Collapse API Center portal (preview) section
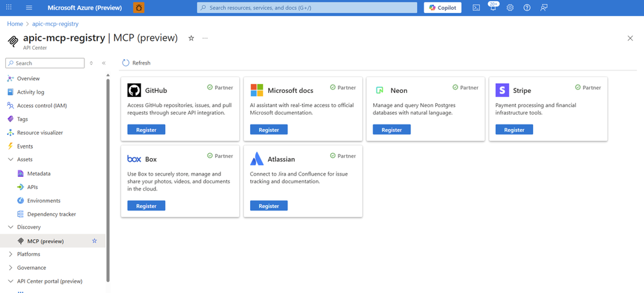The image size is (644, 293). click(11, 281)
